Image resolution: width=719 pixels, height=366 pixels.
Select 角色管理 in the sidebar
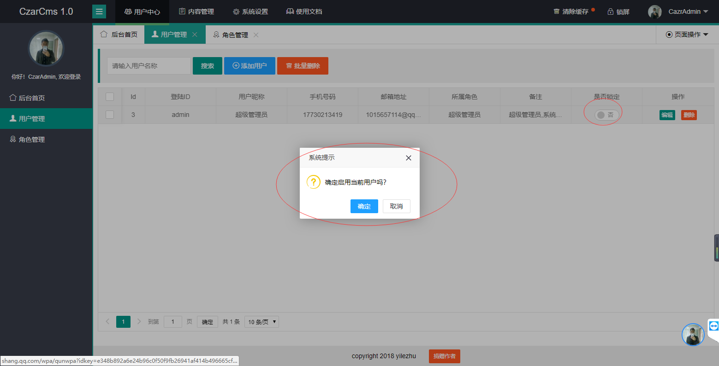[x=46, y=139]
